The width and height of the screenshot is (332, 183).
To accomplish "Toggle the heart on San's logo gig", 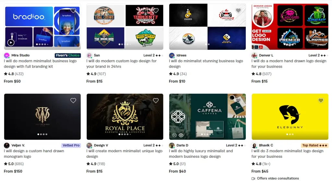I will click(x=156, y=11).
